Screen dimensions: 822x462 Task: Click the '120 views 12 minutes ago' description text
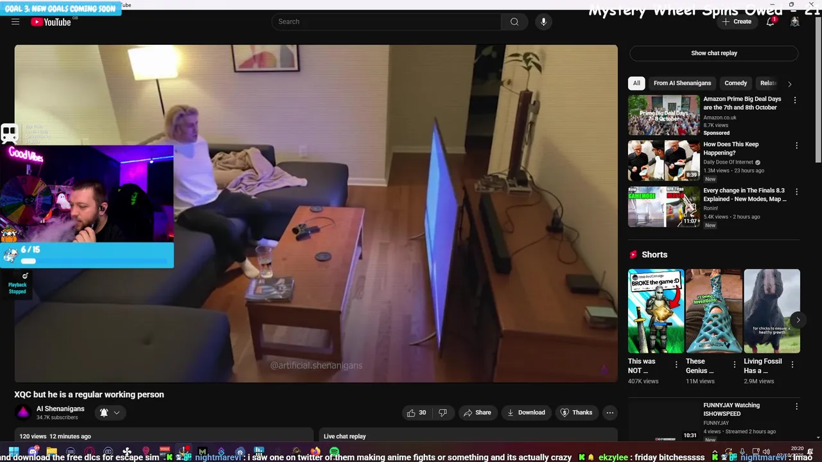(55, 436)
